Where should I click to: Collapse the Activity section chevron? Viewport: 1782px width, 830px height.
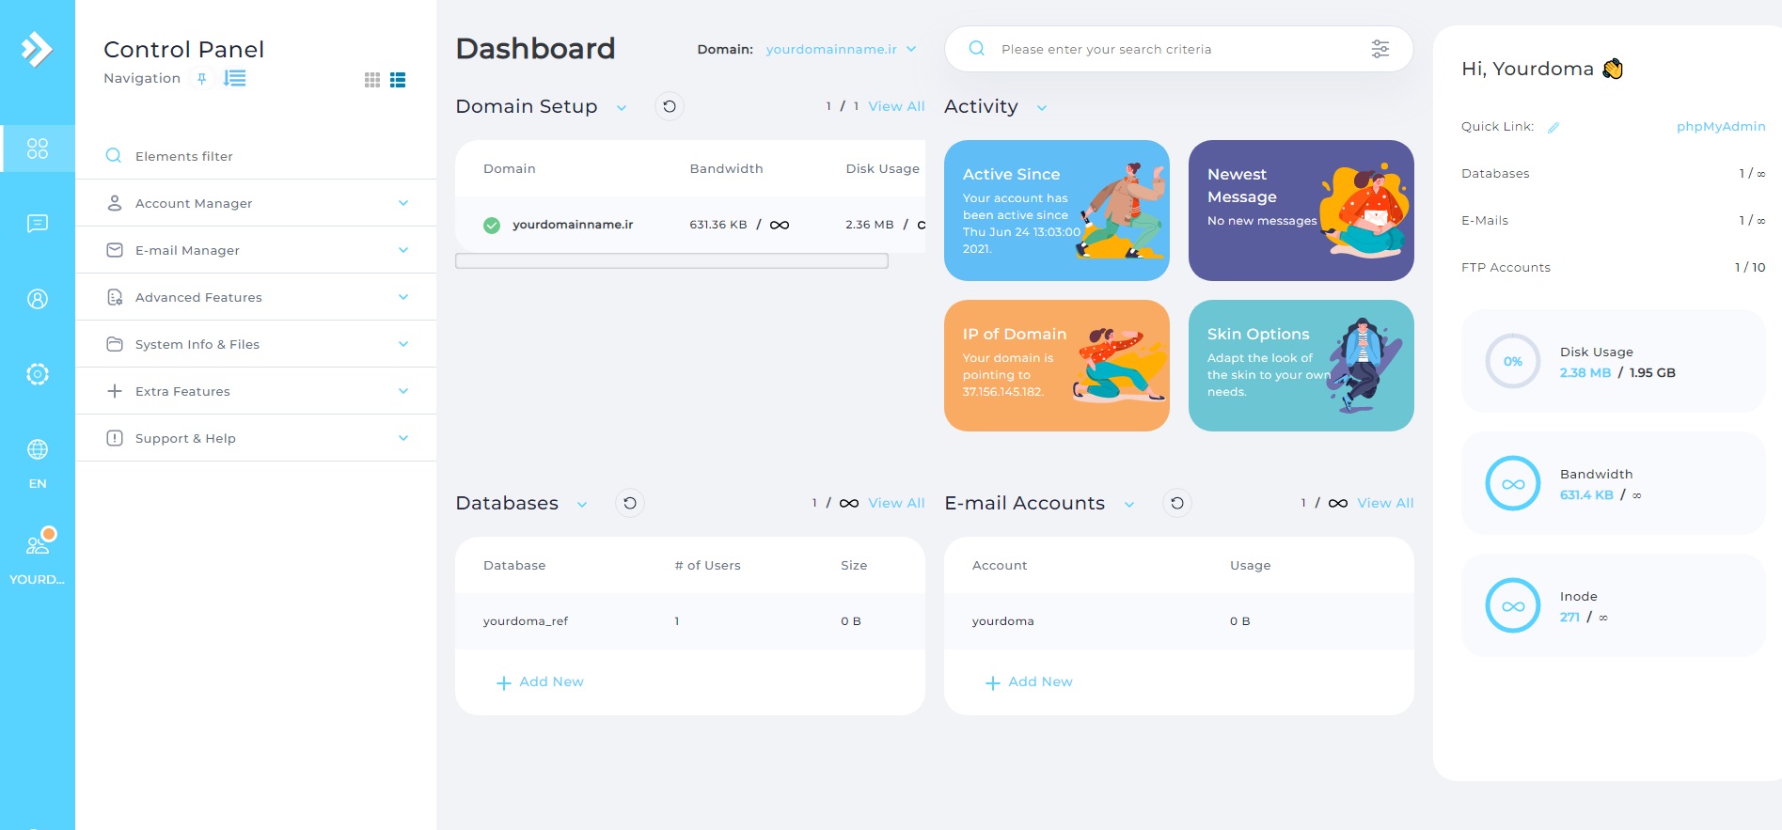click(1042, 108)
